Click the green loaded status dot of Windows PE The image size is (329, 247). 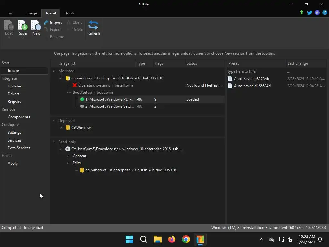(82, 99)
